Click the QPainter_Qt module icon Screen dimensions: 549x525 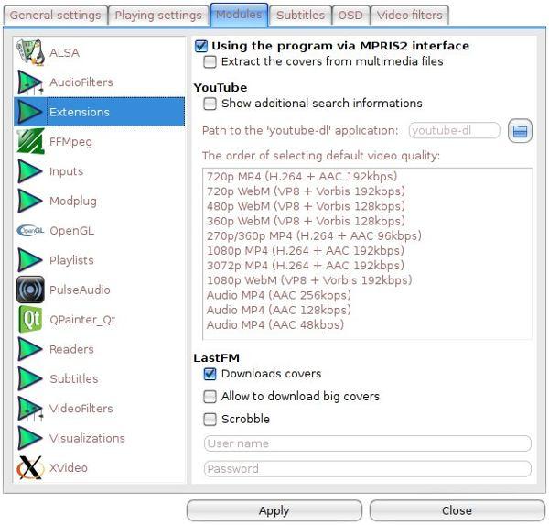point(30,320)
